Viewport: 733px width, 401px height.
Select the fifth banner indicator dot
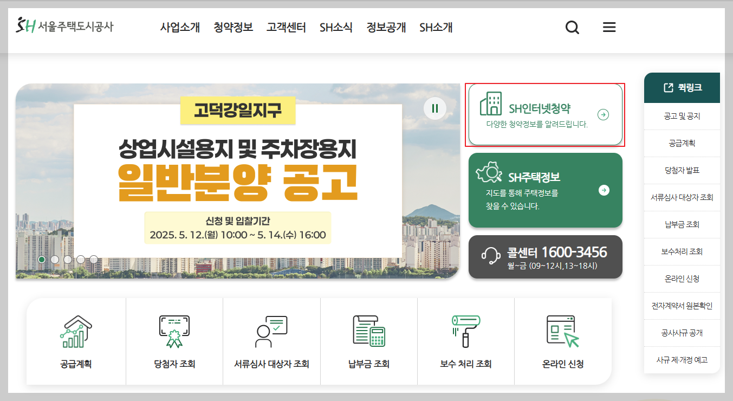tap(94, 260)
